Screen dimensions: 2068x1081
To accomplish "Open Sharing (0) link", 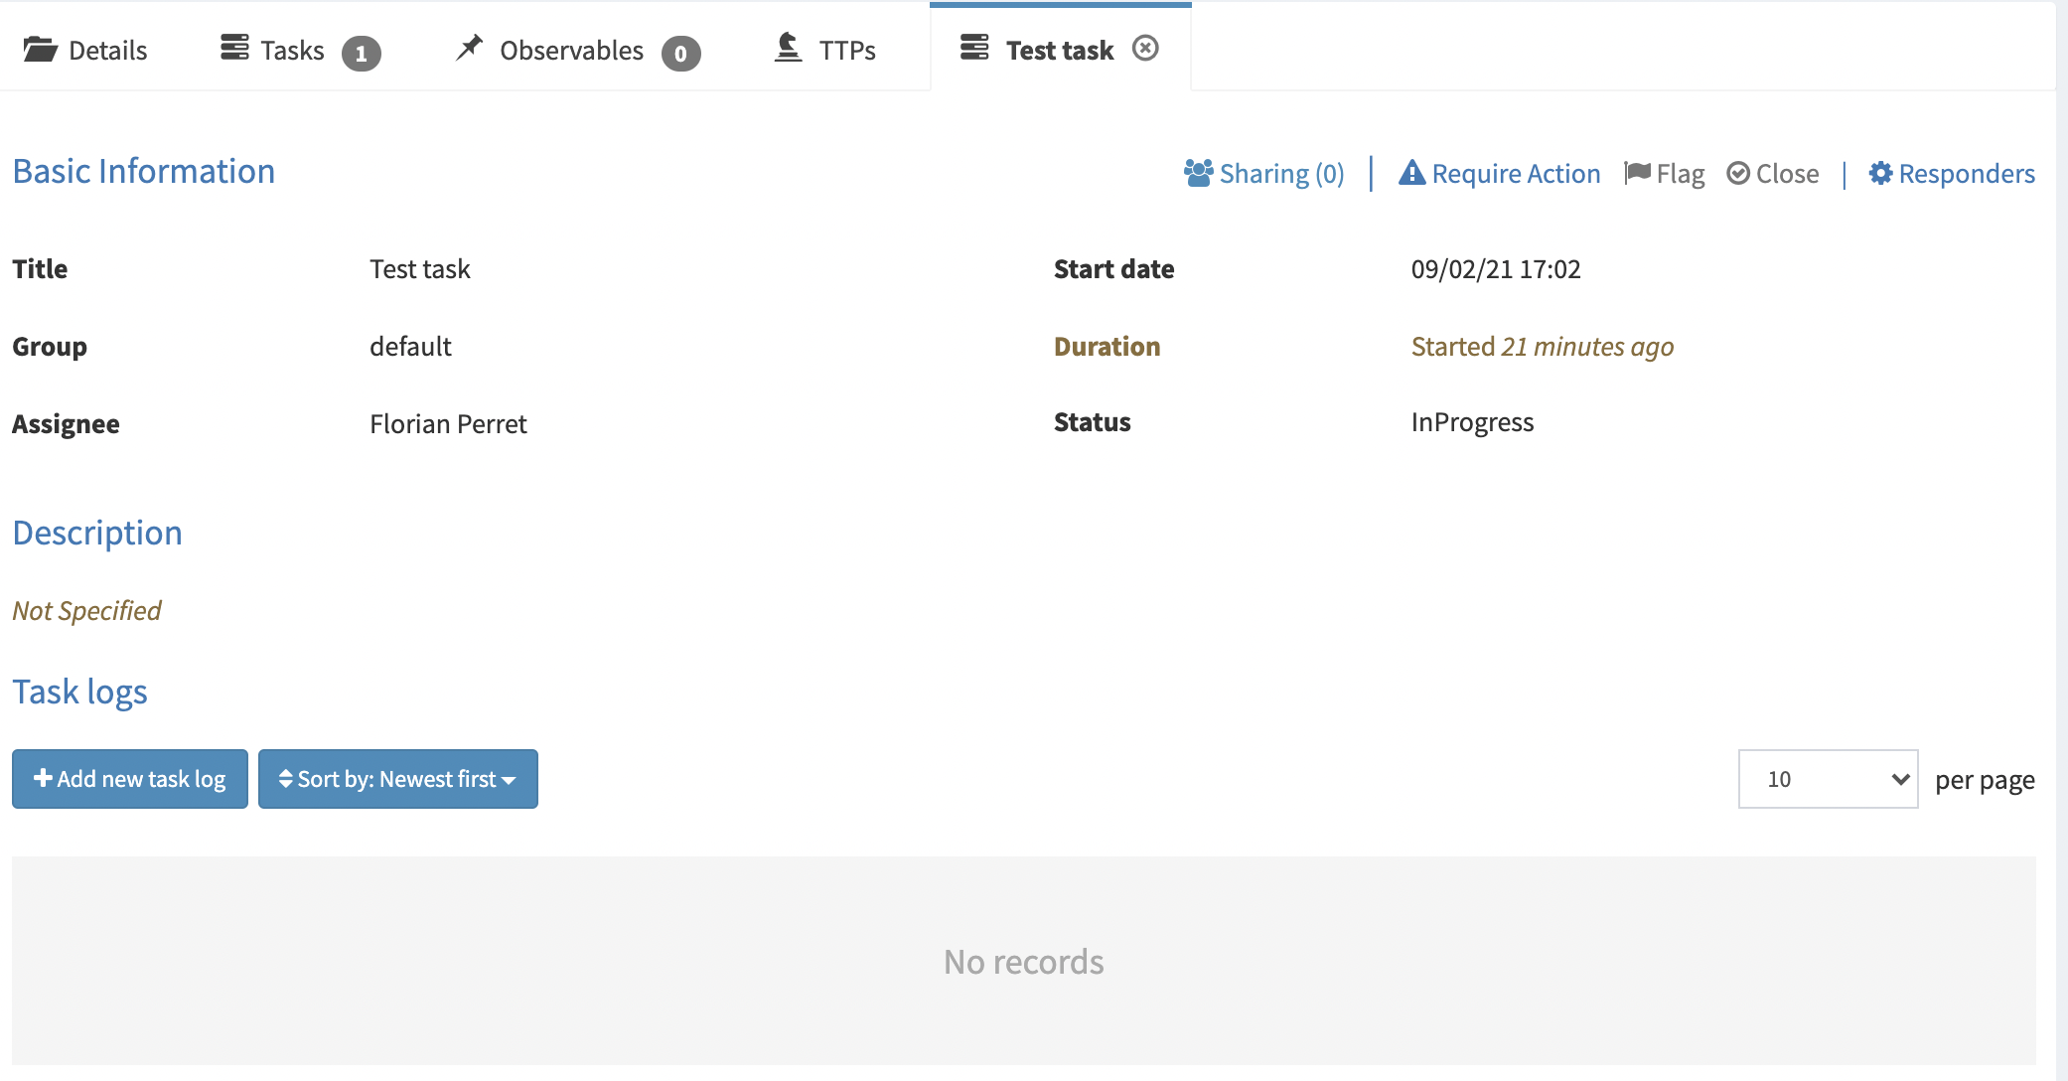I will [x=1264, y=173].
